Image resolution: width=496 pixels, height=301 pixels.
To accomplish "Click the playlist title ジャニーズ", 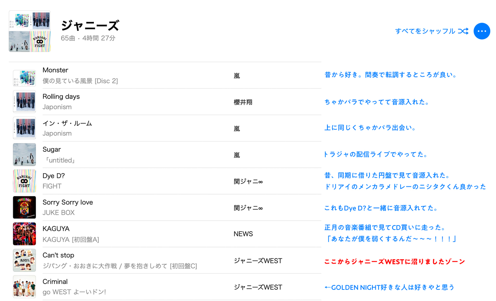I will coord(90,26).
